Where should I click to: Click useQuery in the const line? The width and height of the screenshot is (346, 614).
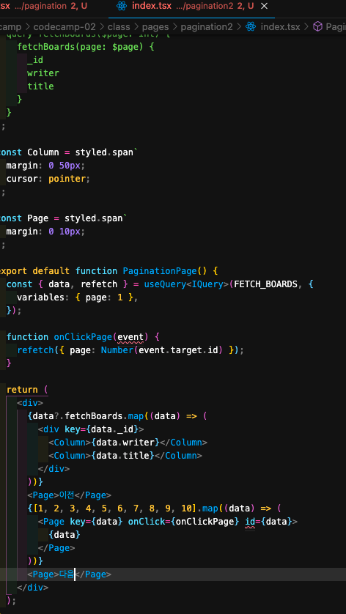click(165, 284)
